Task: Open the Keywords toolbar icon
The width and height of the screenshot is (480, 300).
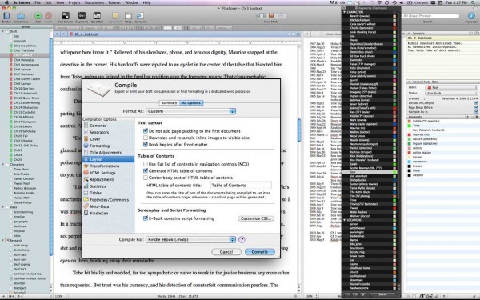Action: pyautogui.click(x=82, y=16)
